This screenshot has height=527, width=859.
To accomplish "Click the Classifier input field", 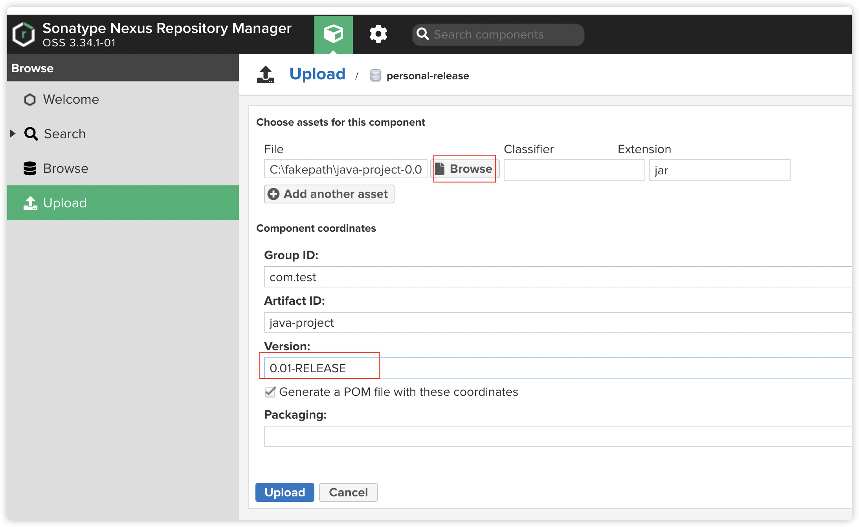I will pos(574,170).
